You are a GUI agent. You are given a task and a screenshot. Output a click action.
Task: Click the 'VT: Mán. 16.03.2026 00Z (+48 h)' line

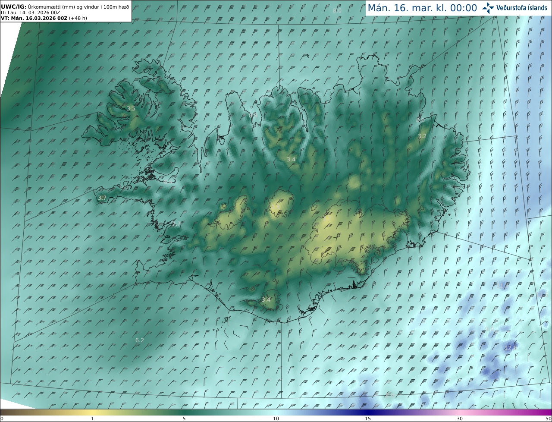pos(44,18)
